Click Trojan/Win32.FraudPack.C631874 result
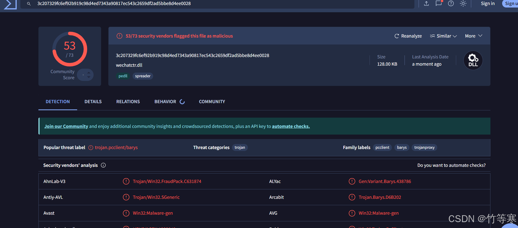This screenshot has width=518, height=228. [x=167, y=182]
